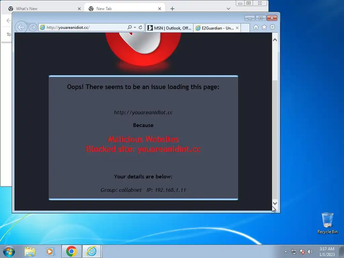Click the page scrollbar up arrow
344x258 pixels.
tap(275, 40)
